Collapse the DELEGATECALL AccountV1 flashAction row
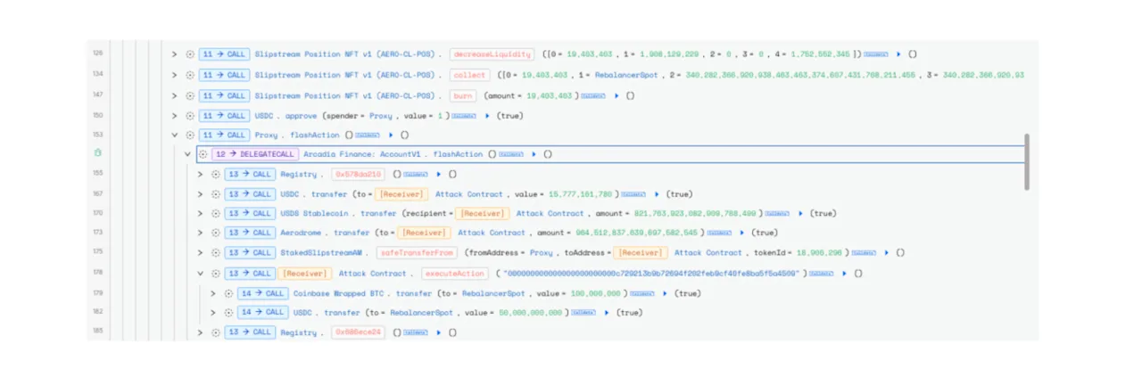The width and height of the screenshot is (1142, 377). pos(187,154)
